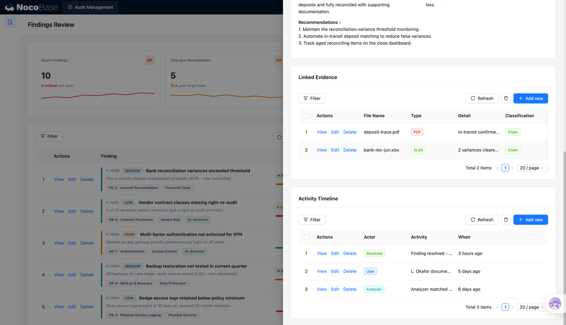Viewport: 566px width, 325px height.
Task: Open the AI assistant avatar chat icon
Action: [555, 304]
